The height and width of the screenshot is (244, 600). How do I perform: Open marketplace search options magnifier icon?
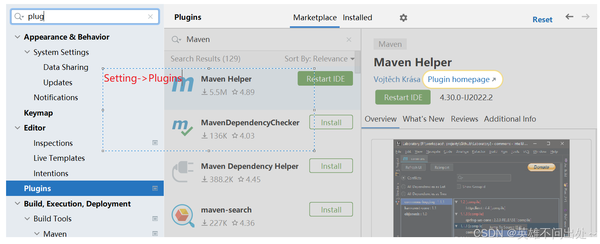click(176, 40)
